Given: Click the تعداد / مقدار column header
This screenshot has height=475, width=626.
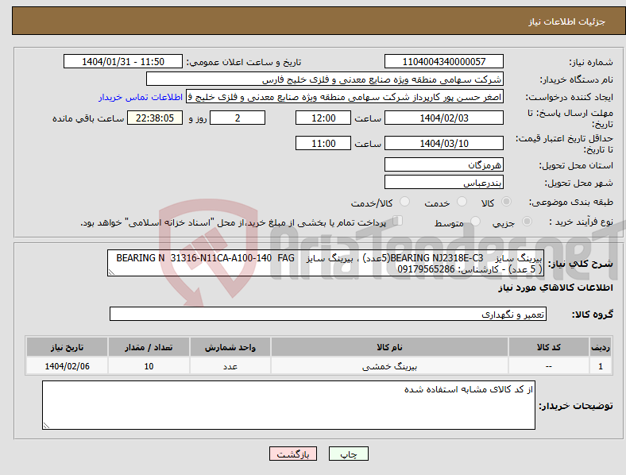Looking at the screenshot, I should pos(149,347).
